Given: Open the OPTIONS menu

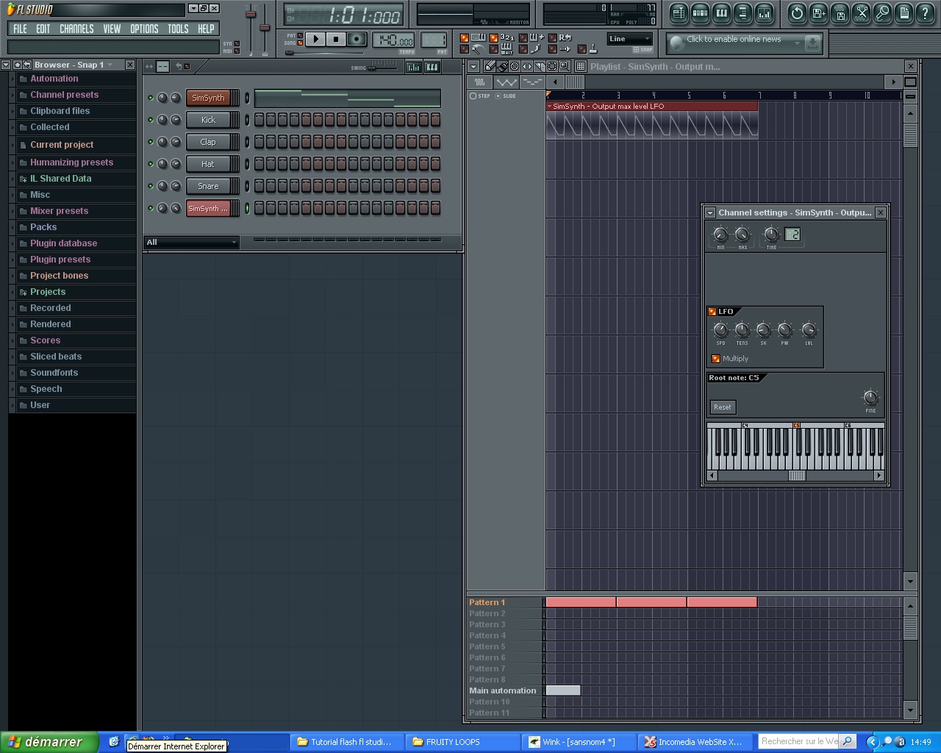Looking at the screenshot, I should coord(144,29).
